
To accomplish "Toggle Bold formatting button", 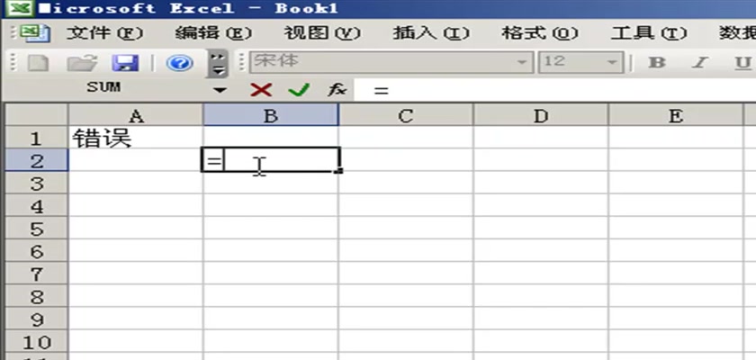I will [x=657, y=63].
